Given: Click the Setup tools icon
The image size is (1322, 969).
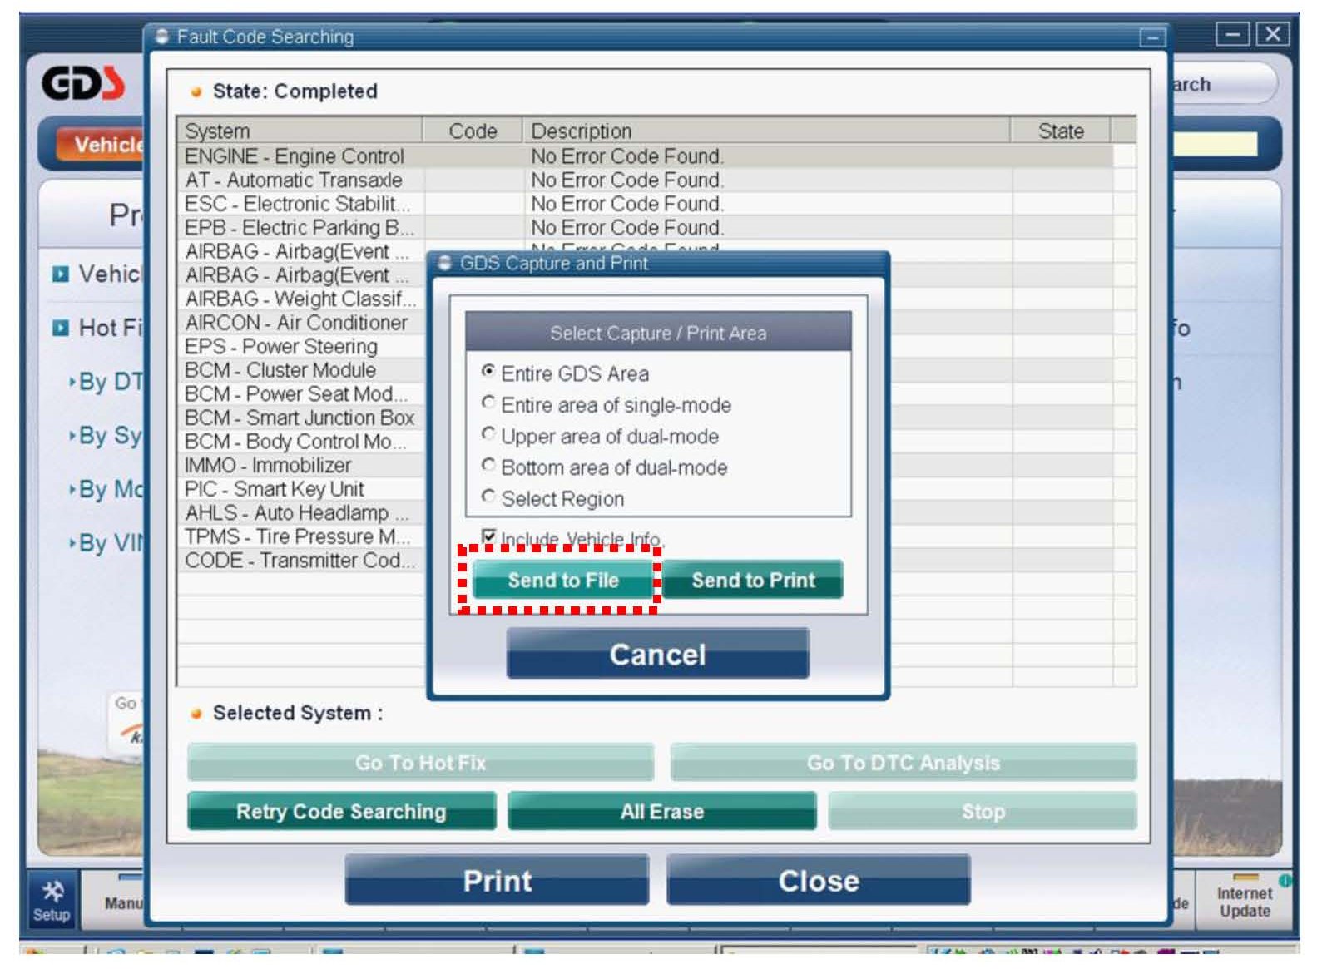Looking at the screenshot, I should pyautogui.click(x=52, y=898).
